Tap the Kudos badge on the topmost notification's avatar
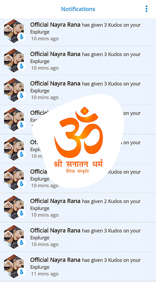156x282 pixels. [x=22, y=37]
